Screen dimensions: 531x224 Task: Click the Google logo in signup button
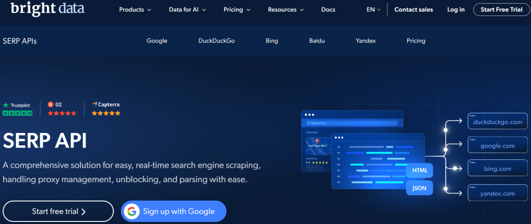click(x=132, y=211)
